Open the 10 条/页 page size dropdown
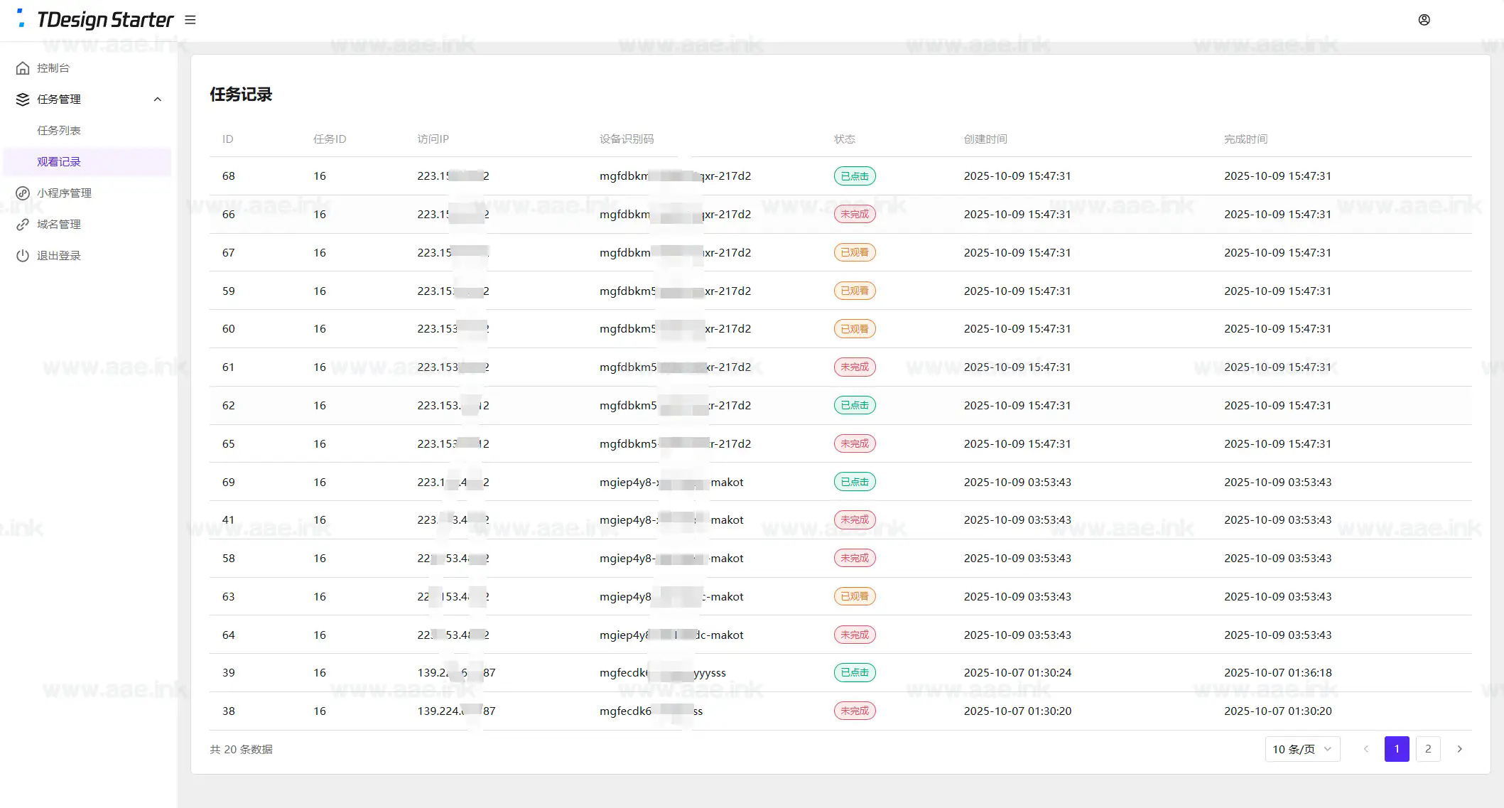Viewport: 1504px width, 808px height. (x=1302, y=749)
